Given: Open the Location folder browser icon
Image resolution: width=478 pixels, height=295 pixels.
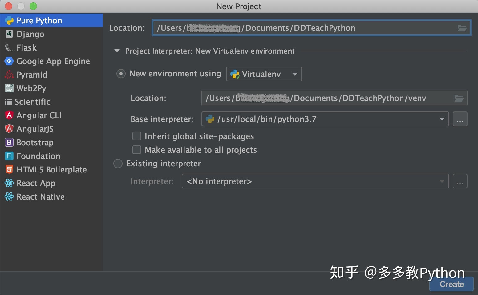Looking at the screenshot, I should tap(462, 28).
